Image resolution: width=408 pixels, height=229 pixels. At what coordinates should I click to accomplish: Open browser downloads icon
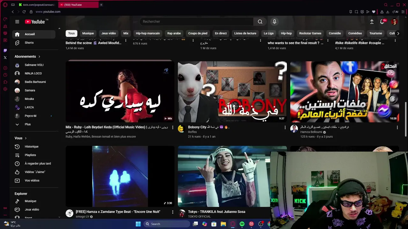[388, 12]
